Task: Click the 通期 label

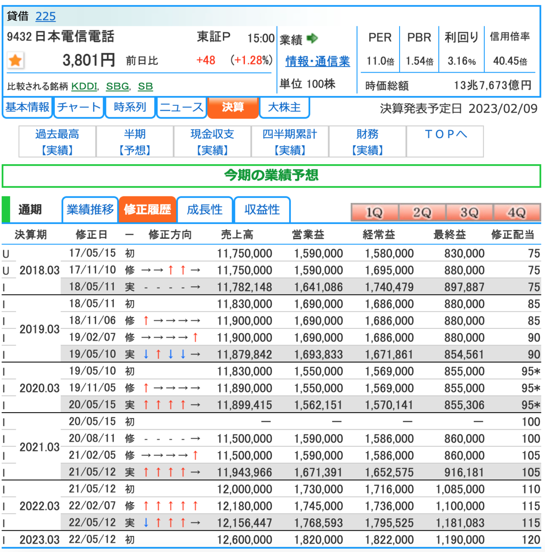Action: tap(30, 210)
